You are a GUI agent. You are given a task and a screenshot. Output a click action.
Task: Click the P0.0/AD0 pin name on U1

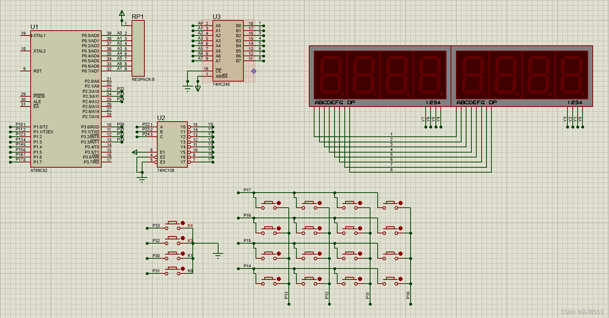[x=90, y=36]
